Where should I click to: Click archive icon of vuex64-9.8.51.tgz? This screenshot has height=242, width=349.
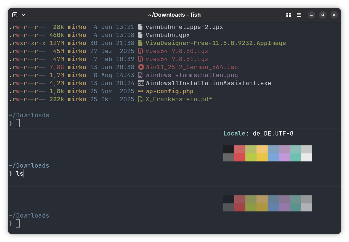[x=140, y=59]
